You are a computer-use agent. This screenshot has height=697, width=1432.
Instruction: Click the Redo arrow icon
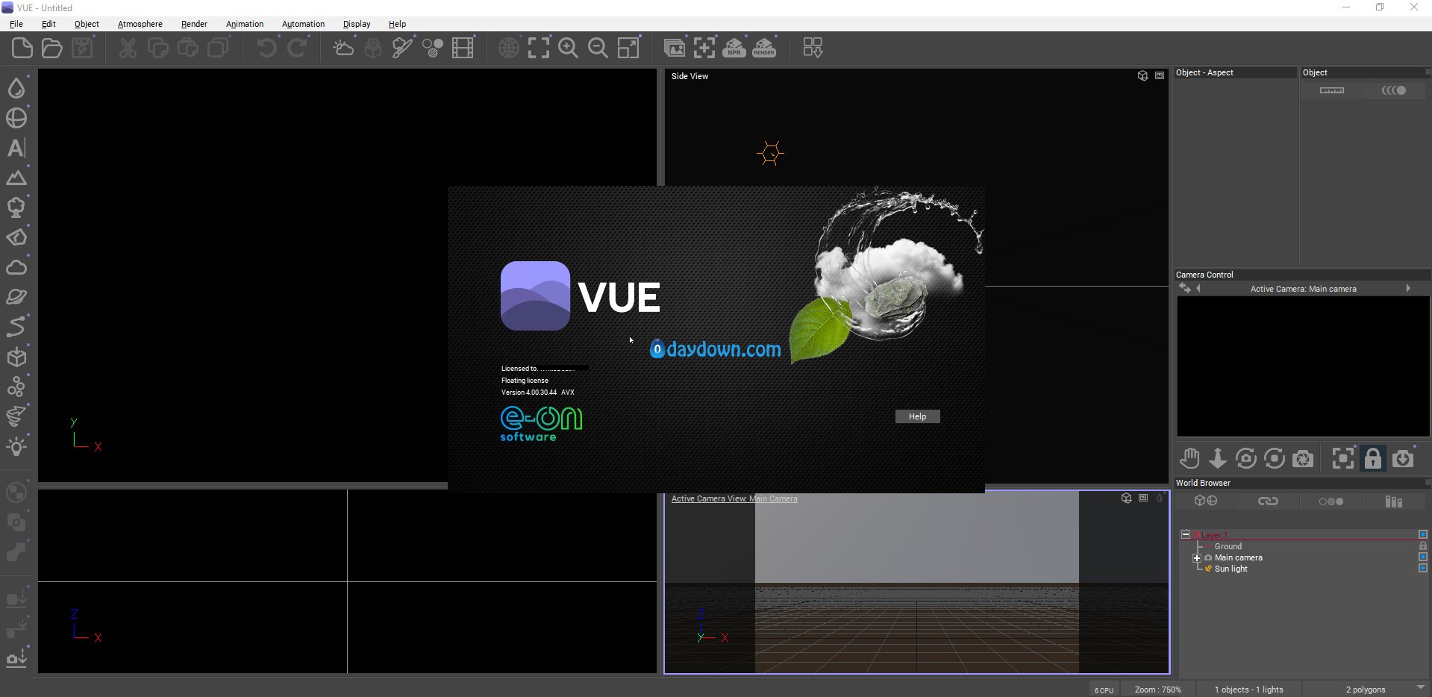297,49
